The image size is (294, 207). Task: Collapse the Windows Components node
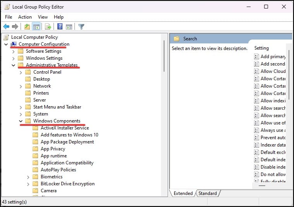pos(21,121)
